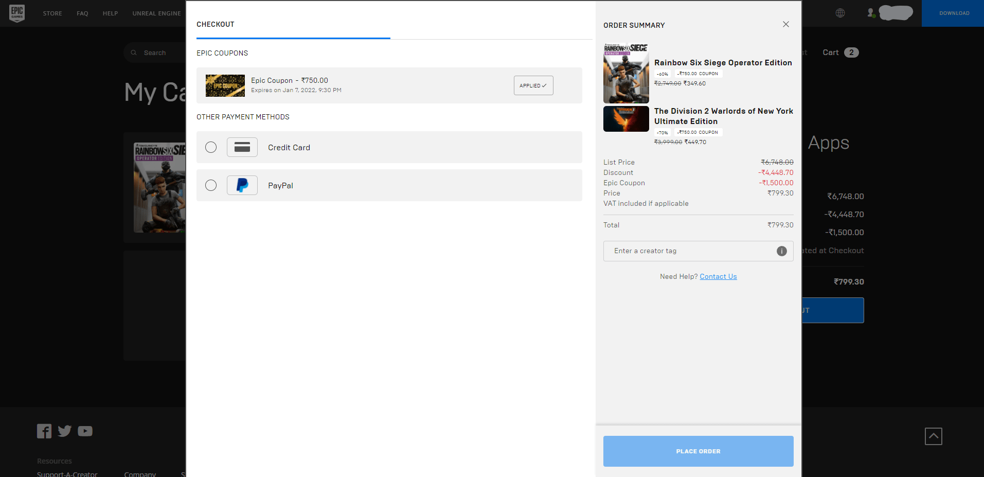
Task: Open the Store menu item
Action: pos(52,13)
